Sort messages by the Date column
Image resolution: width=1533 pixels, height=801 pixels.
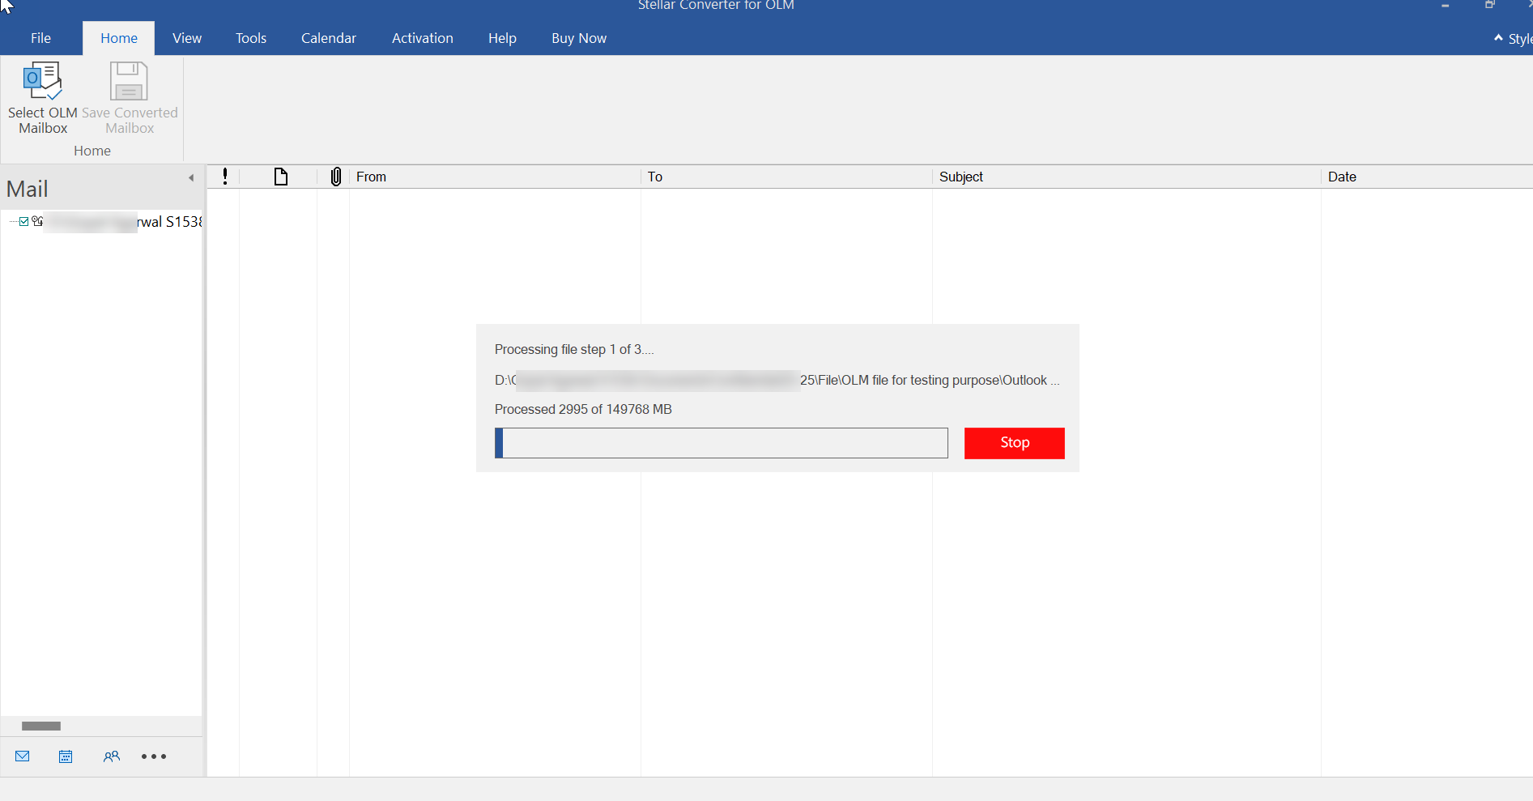tap(1427, 177)
